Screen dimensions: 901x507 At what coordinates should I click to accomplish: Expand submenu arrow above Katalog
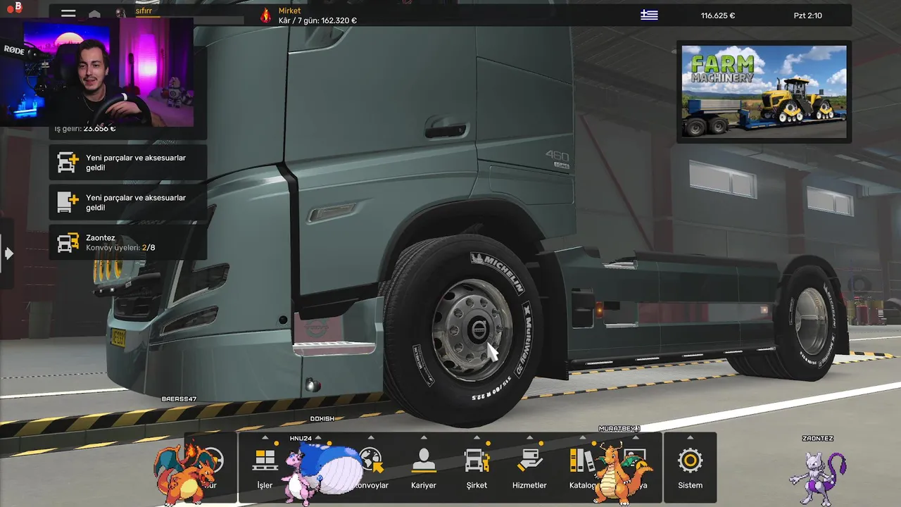582,438
